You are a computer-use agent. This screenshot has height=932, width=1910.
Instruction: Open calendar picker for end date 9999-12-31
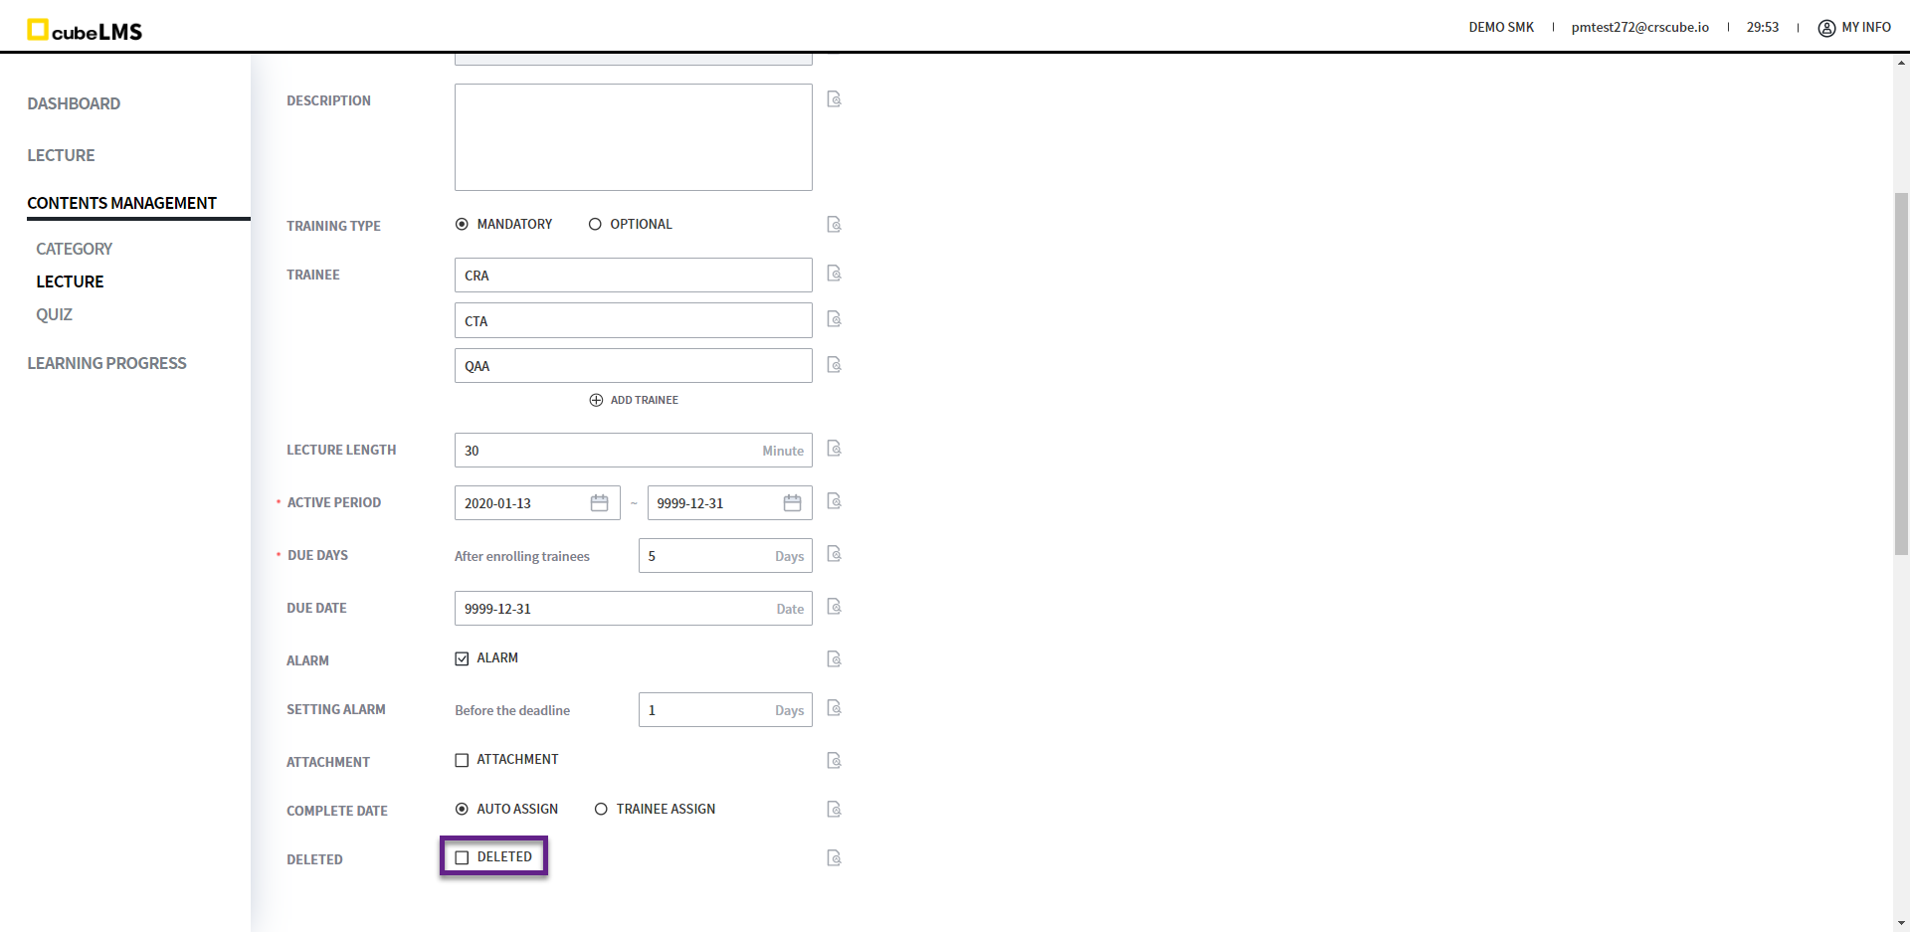(792, 503)
